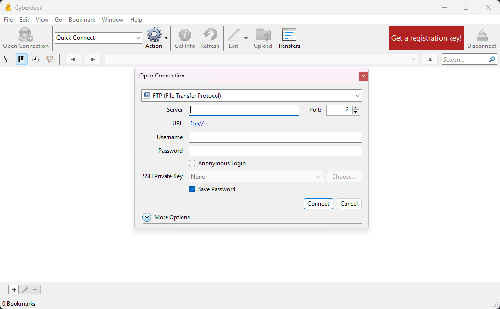This screenshot has width=500, height=309.
Task: Click the Disconnect eject icon
Action: click(x=482, y=35)
